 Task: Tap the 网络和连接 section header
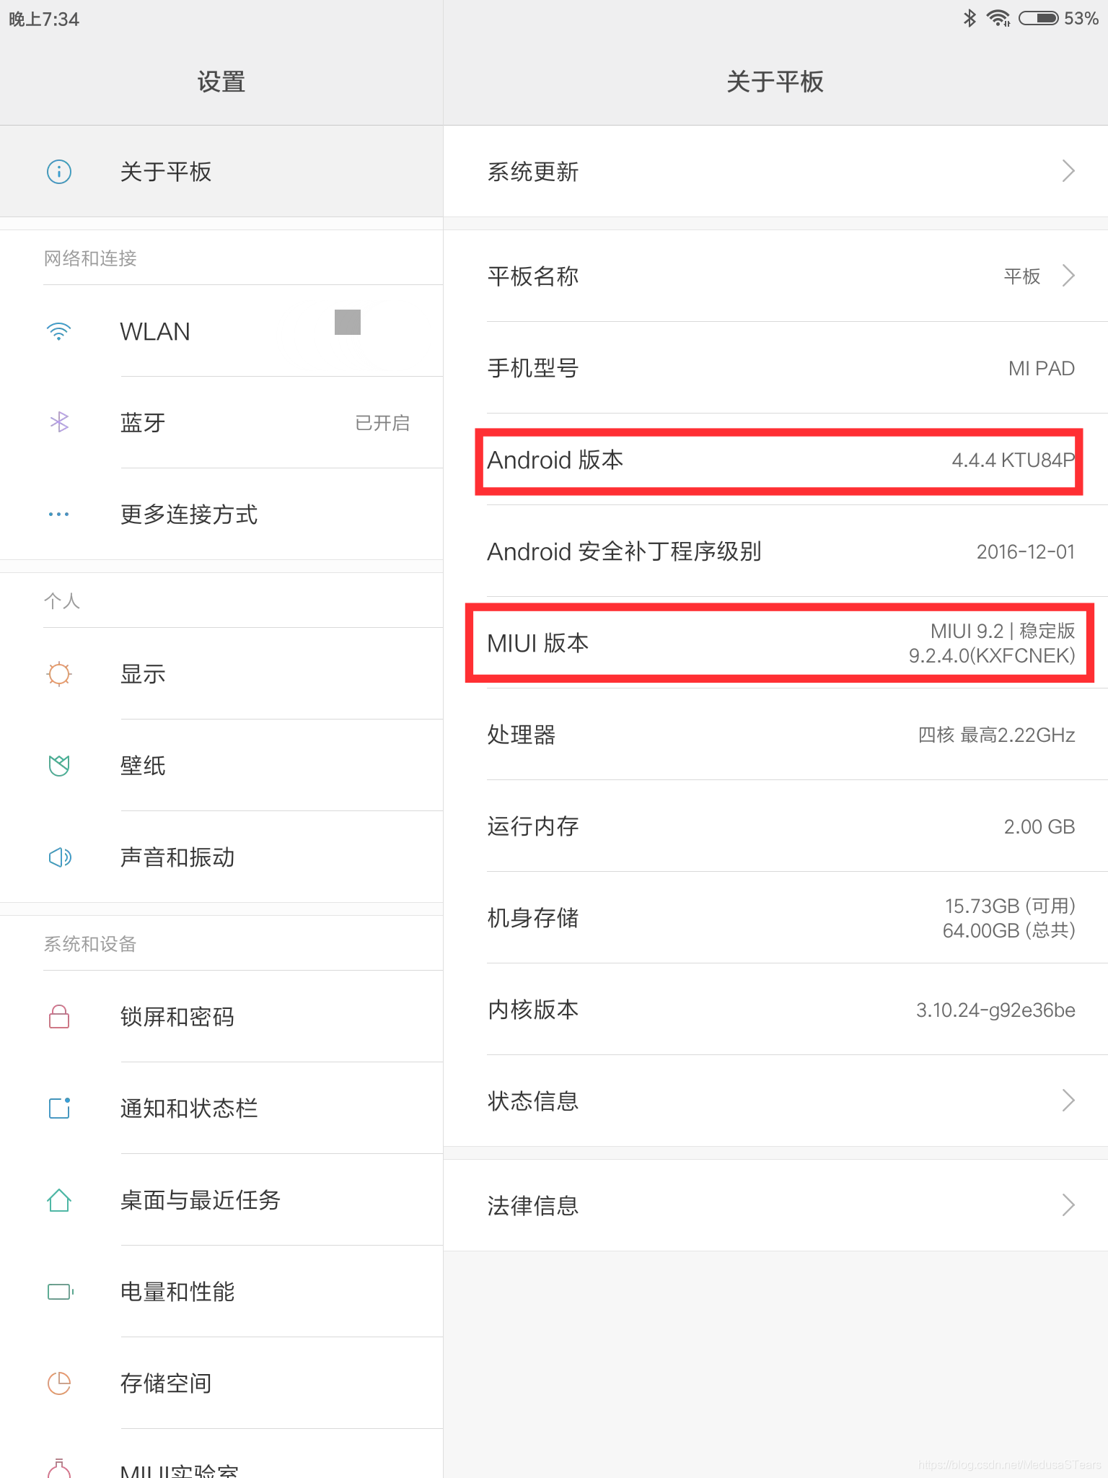point(90,258)
